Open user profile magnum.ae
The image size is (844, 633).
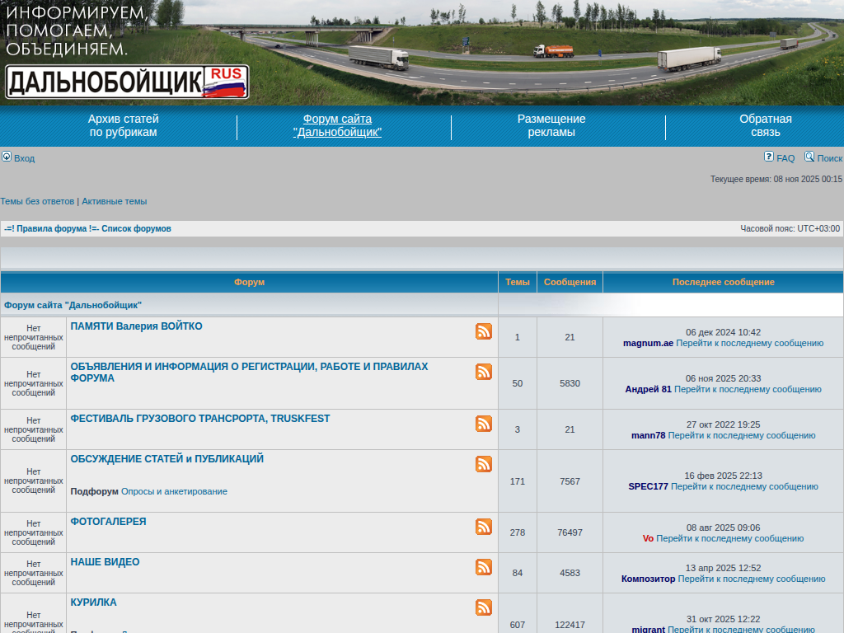648,343
